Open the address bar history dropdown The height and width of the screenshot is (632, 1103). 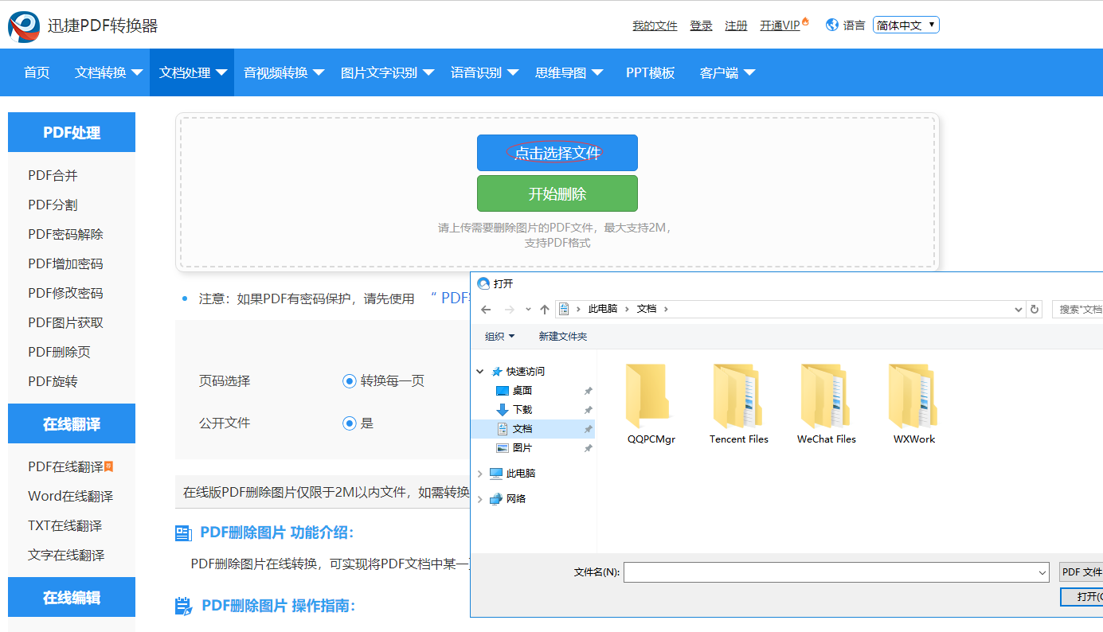(x=1019, y=309)
